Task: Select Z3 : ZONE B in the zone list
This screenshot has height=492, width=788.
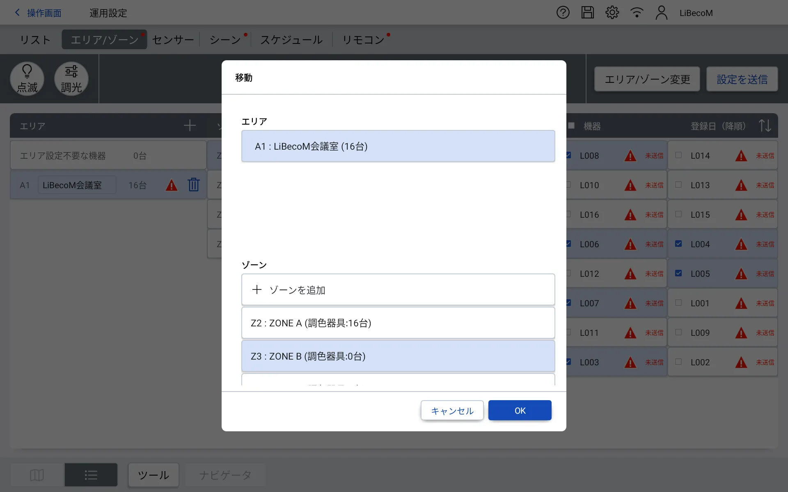Action: click(x=398, y=356)
